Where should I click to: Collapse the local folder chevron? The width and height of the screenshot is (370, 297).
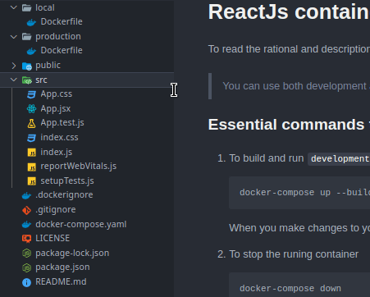[13, 7]
